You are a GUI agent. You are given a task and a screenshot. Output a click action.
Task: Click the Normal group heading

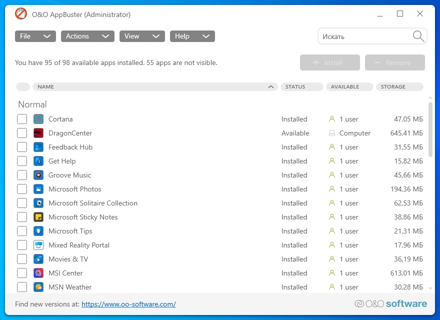coord(32,104)
